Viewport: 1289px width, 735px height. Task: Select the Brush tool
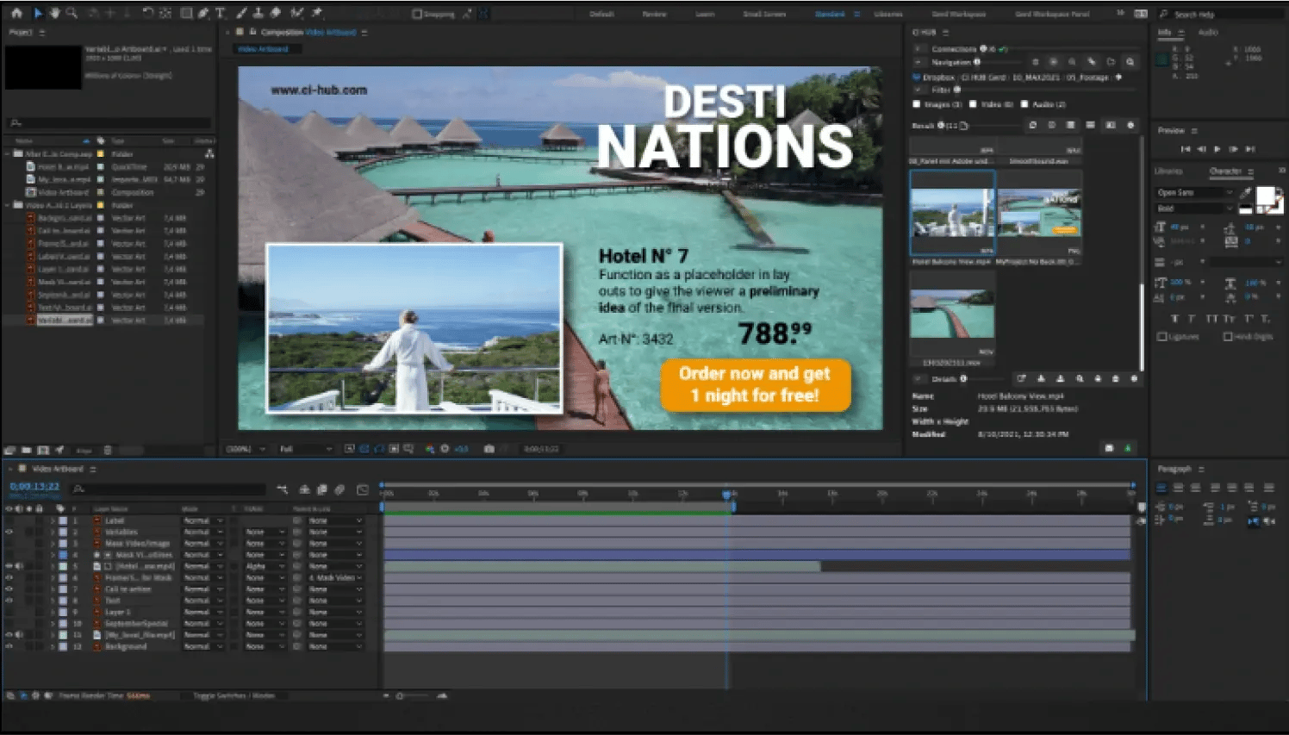point(241,13)
